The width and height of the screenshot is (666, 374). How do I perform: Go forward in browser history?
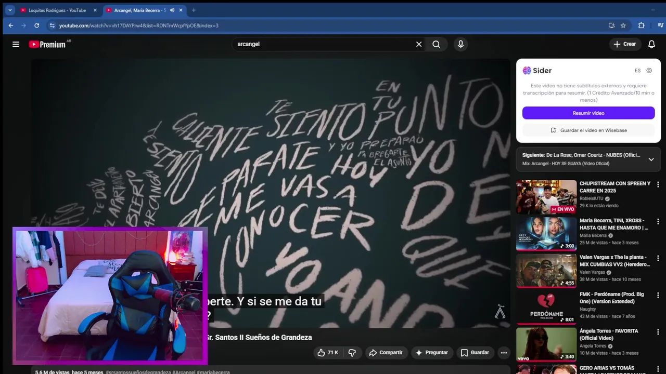point(24,25)
